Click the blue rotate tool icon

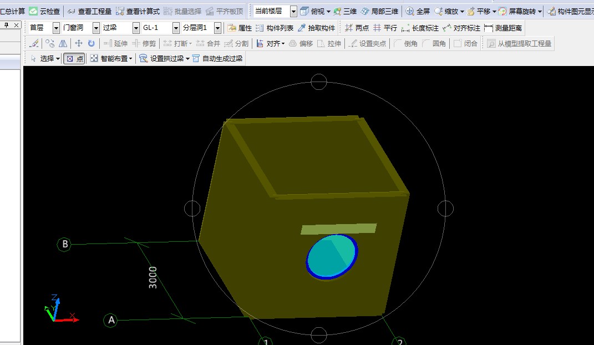(x=92, y=44)
